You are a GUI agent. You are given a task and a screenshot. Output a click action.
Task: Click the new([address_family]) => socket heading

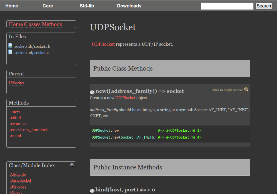pos(140,91)
